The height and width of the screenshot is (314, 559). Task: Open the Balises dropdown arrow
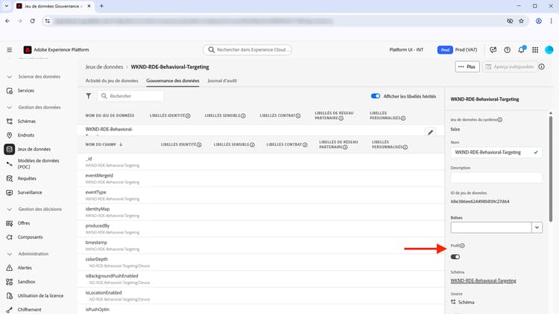[537, 227]
